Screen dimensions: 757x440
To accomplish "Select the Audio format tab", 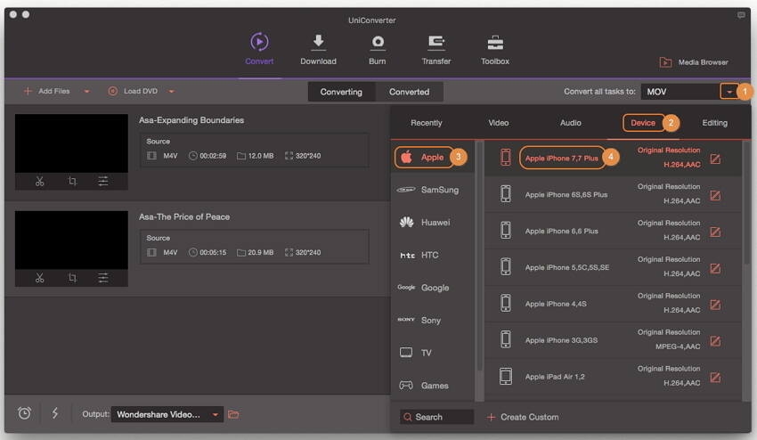I will point(571,123).
